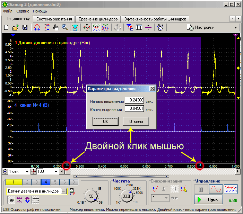The image size is (243, 214).
Task: Open the Файл menu
Action: click(x=8, y=11)
